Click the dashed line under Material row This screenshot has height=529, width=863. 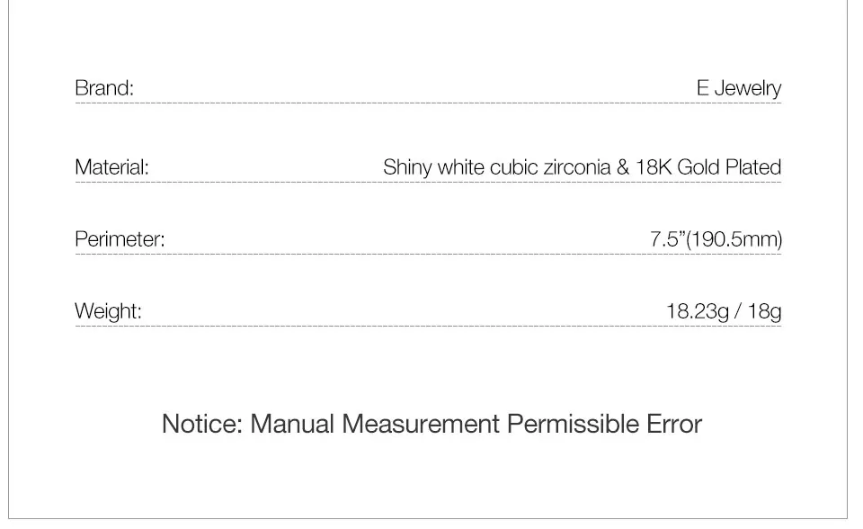pos(428,182)
